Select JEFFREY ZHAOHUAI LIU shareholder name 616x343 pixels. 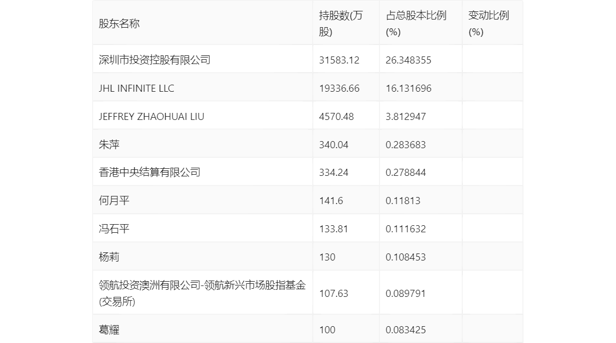pyautogui.click(x=151, y=117)
